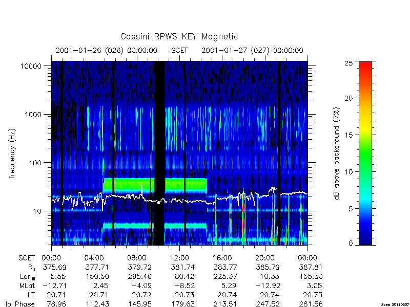Click the RJ value '375.69'
This screenshot has width=410, height=307.
click(x=55, y=267)
